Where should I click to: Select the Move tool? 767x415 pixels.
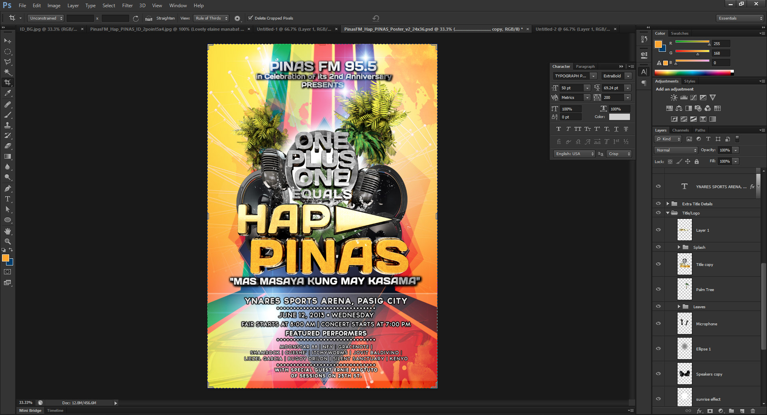[8, 41]
